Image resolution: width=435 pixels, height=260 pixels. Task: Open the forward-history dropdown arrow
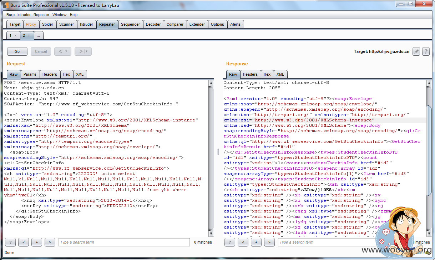pos(86,51)
